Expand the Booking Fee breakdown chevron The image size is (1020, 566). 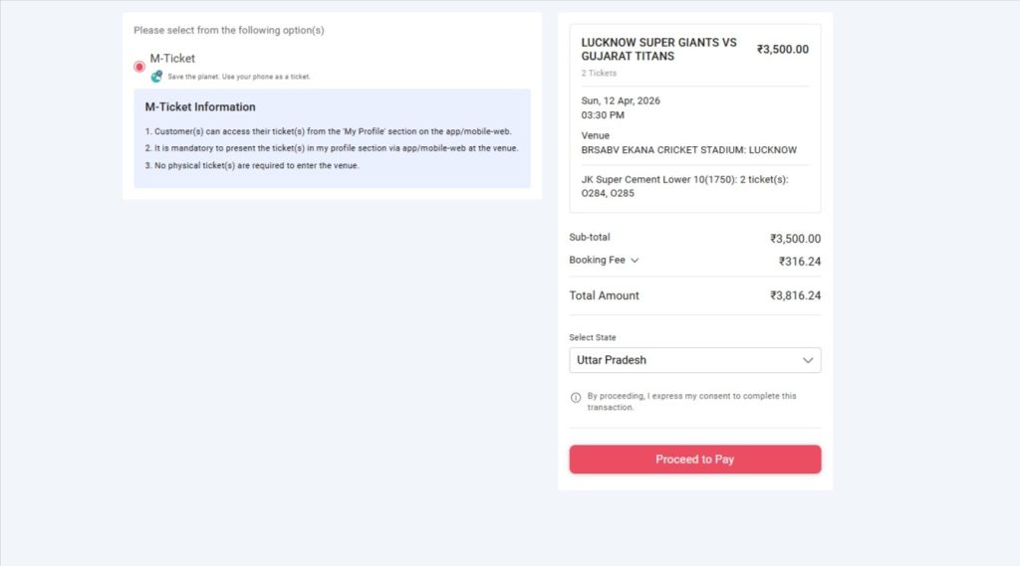(635, 261)
